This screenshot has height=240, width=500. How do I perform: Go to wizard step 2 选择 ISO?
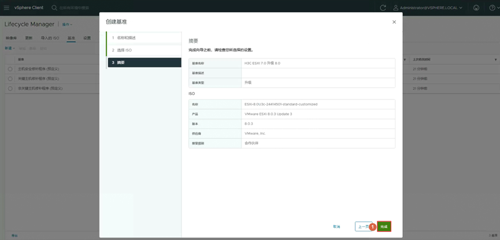pyautogui.click(x=144, y=50)
